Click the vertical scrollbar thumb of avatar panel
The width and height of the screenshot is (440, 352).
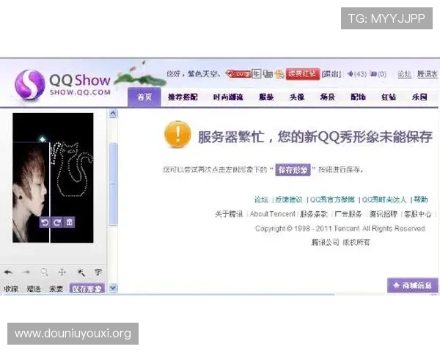113,184
